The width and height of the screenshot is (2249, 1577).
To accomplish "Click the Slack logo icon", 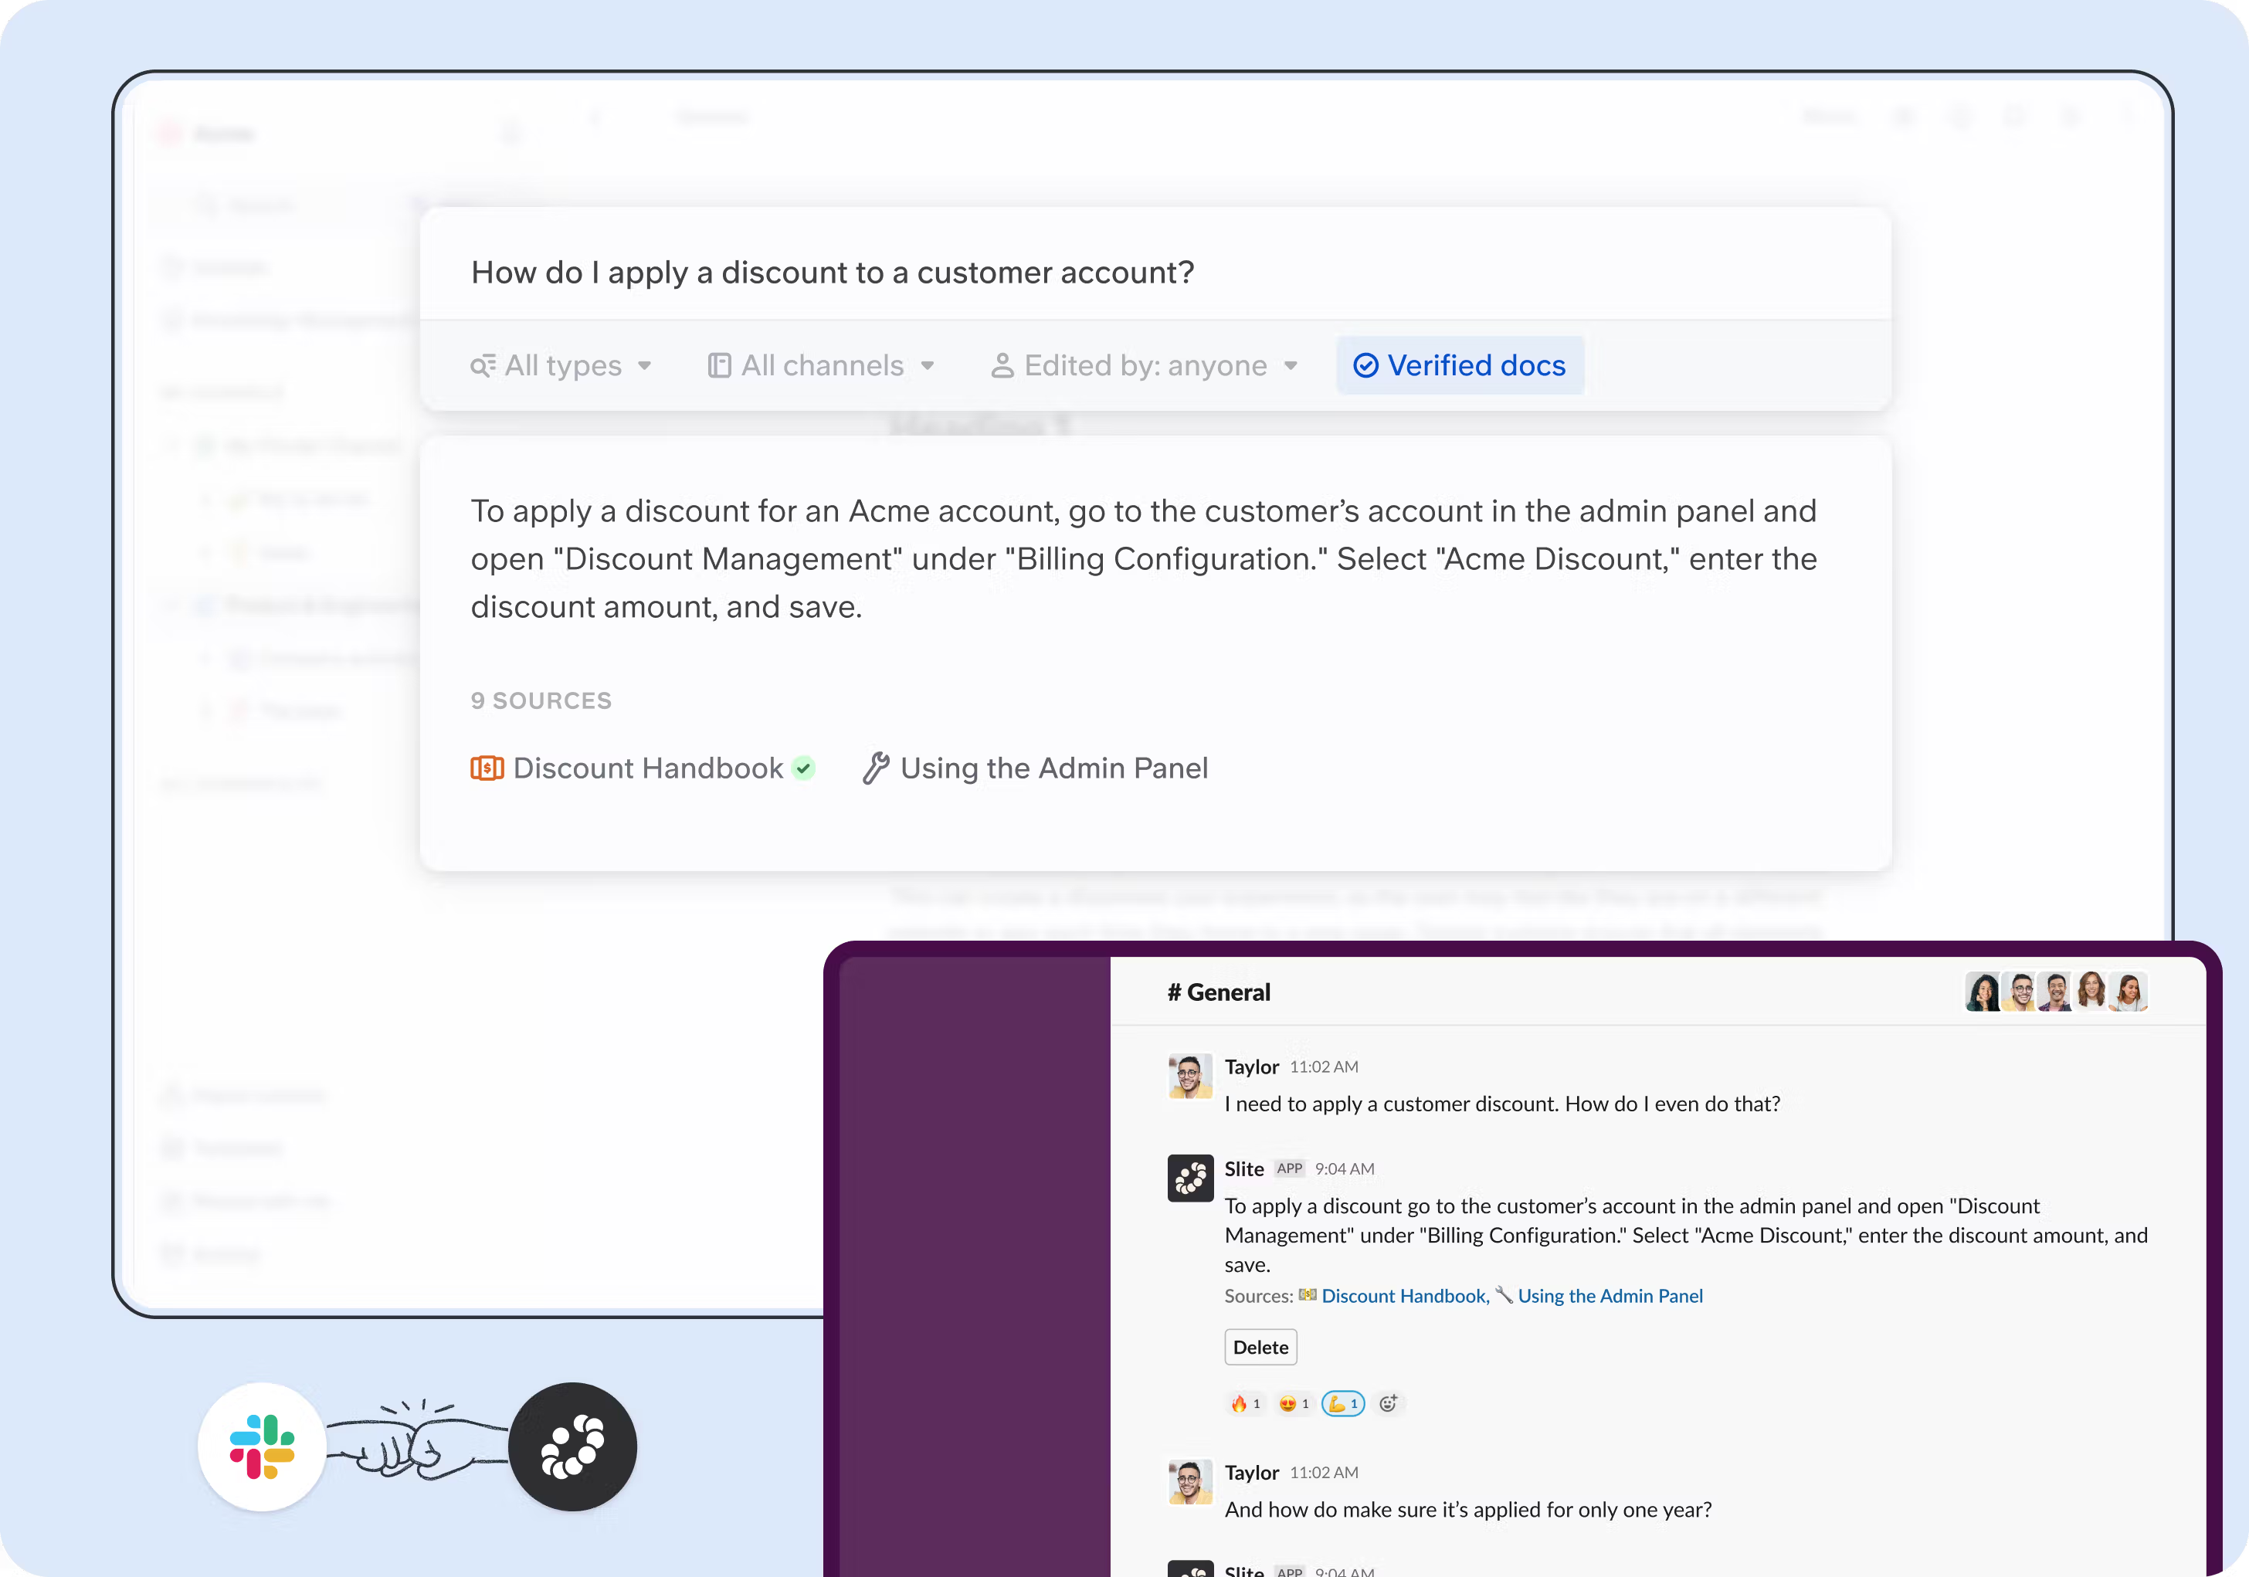I will point(262,1446).
